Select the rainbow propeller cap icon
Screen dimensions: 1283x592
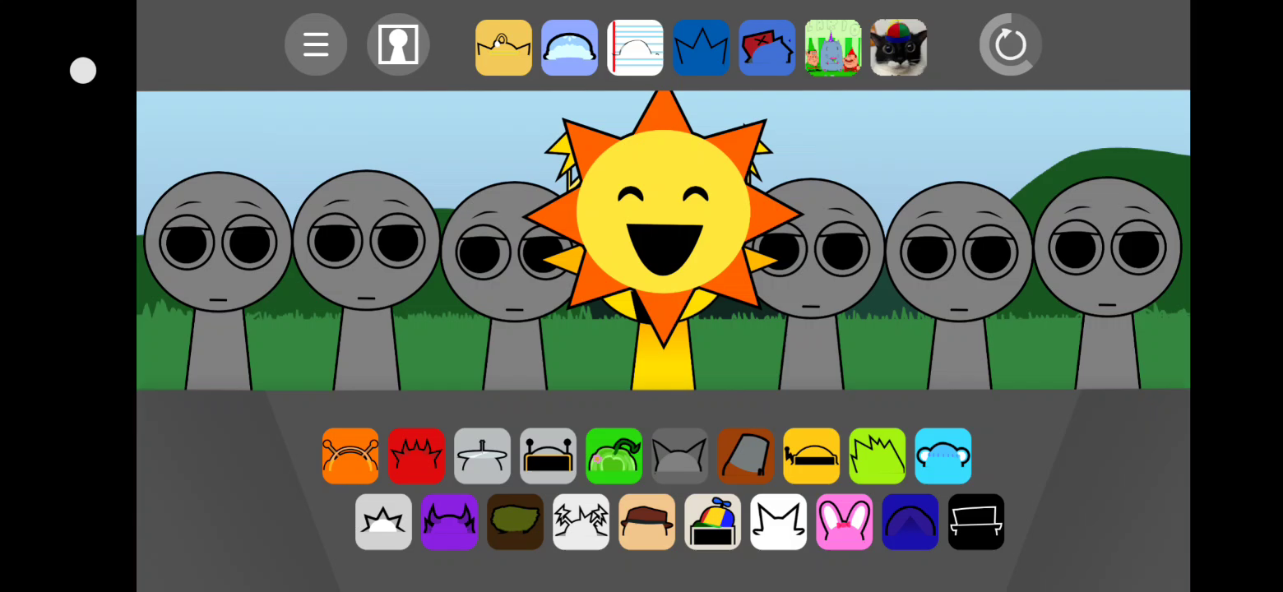pyautogui.click(x=712, y=521)
